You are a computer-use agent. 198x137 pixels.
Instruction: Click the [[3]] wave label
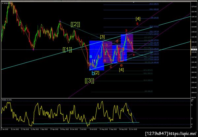[x=89, y=80]
